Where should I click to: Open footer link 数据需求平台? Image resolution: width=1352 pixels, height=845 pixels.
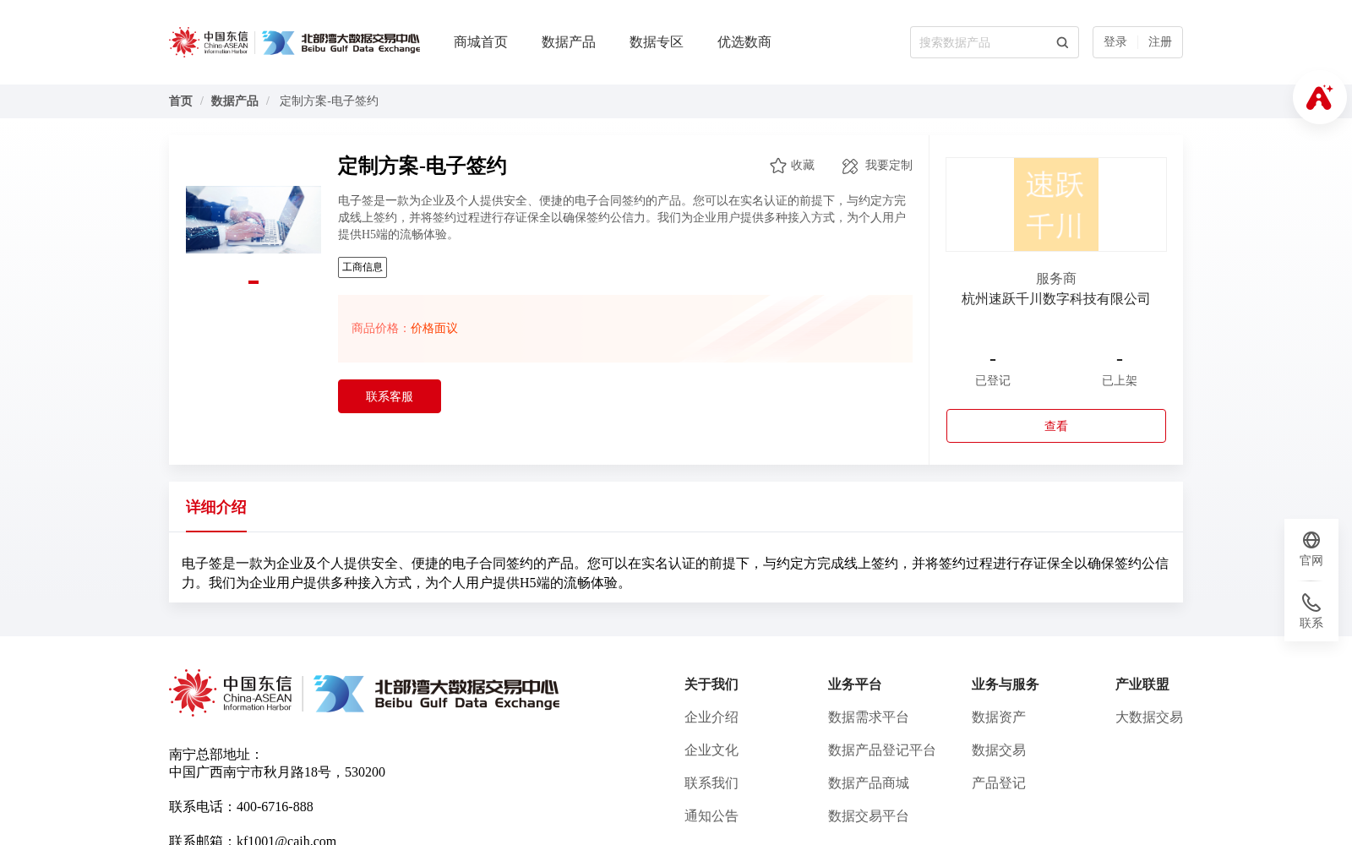(869, 717)
